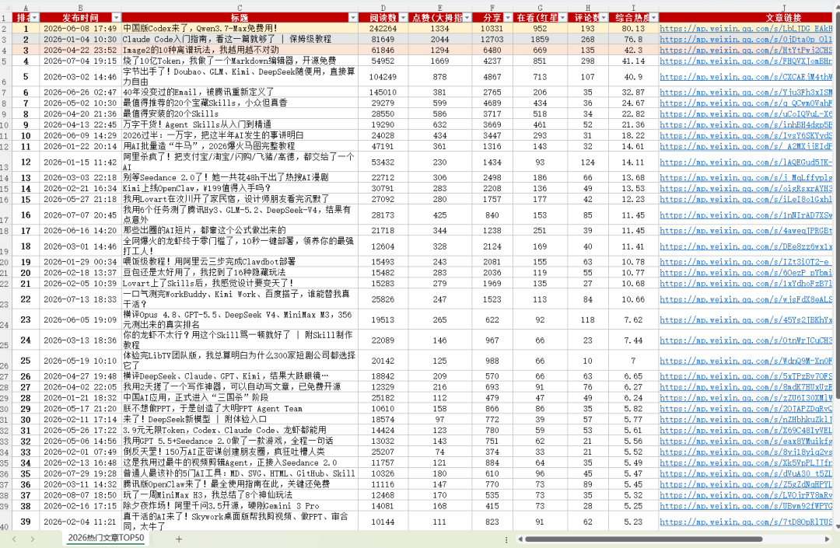The width and height of the screenshot is (840, 548).
Task: Select title cell 最值得安装的20个Skills
Action: click(x=240, y=113)
